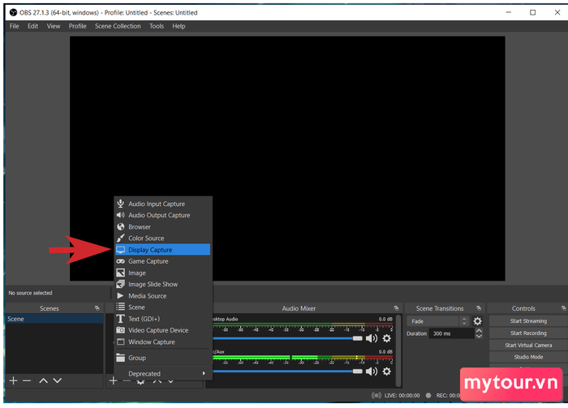
Task: Increase transition duration with up arrow
Action: click(479, 331)
